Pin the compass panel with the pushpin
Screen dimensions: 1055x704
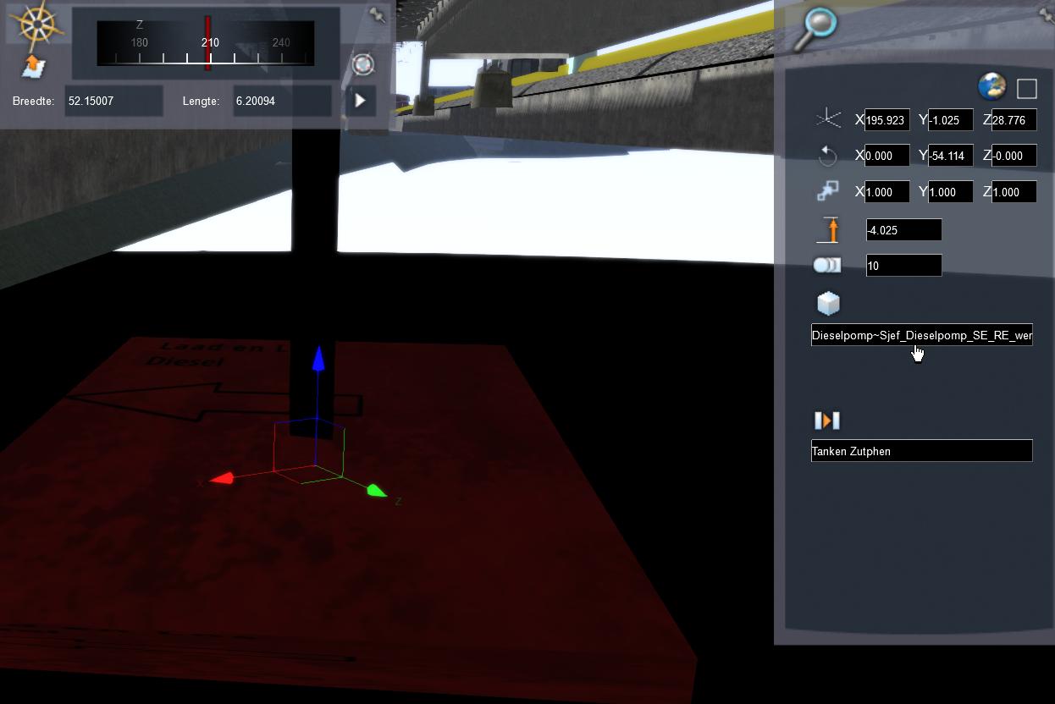[378, 15]
